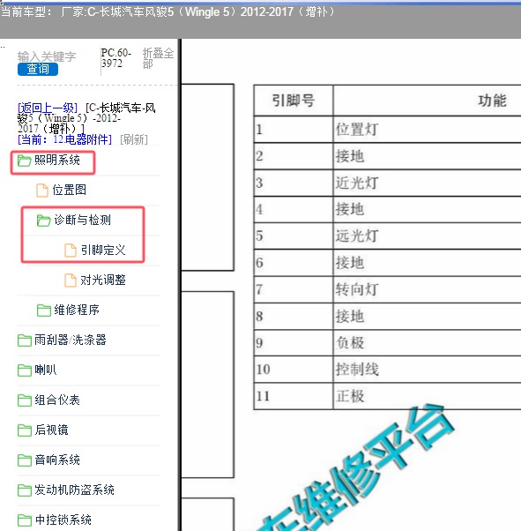This screenshot has width=521, height=531.
Task: Click the 接地 cell in row 2
Action: coord(428,156)
